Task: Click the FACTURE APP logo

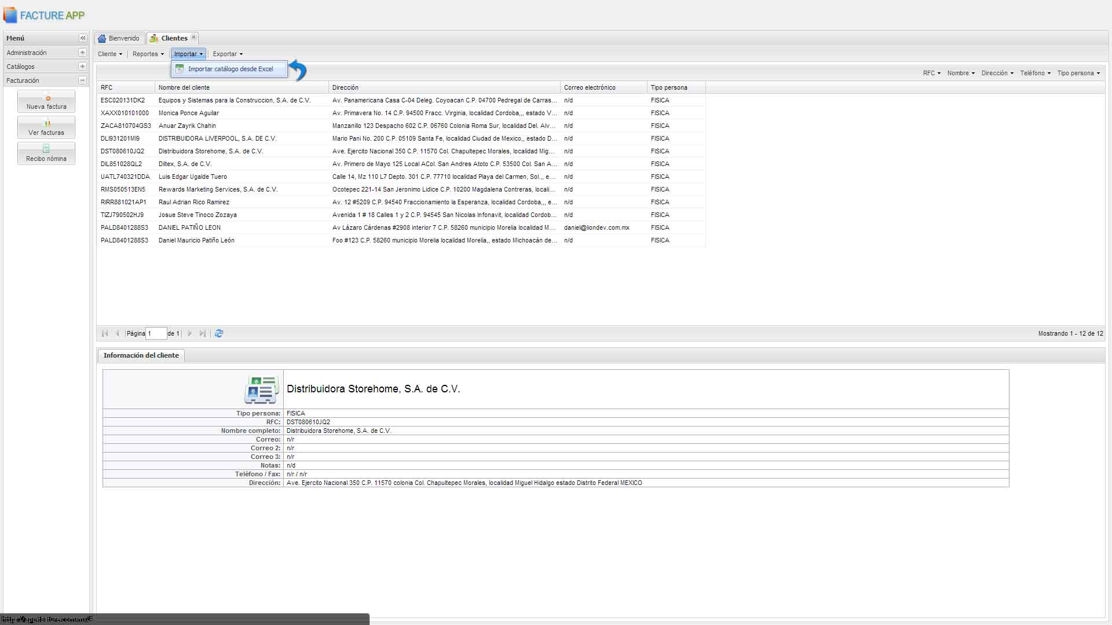Action: coord(44,16)
